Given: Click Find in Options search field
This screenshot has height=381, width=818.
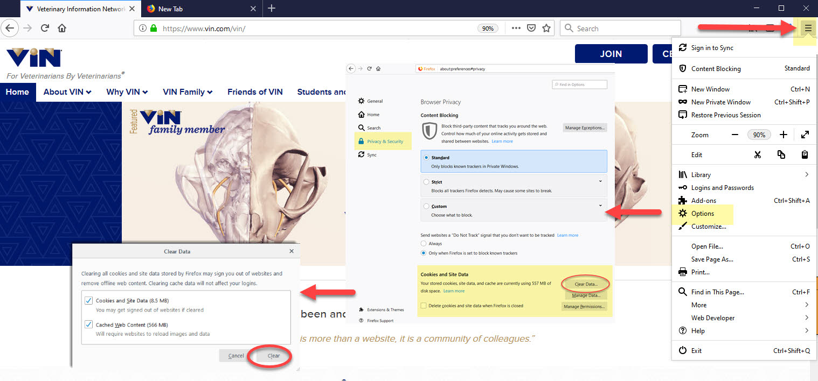Looking at the screenshot, I should pyautogui.click(x=580, y=84).
